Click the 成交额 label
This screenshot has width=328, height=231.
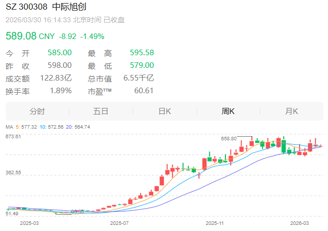18,79
